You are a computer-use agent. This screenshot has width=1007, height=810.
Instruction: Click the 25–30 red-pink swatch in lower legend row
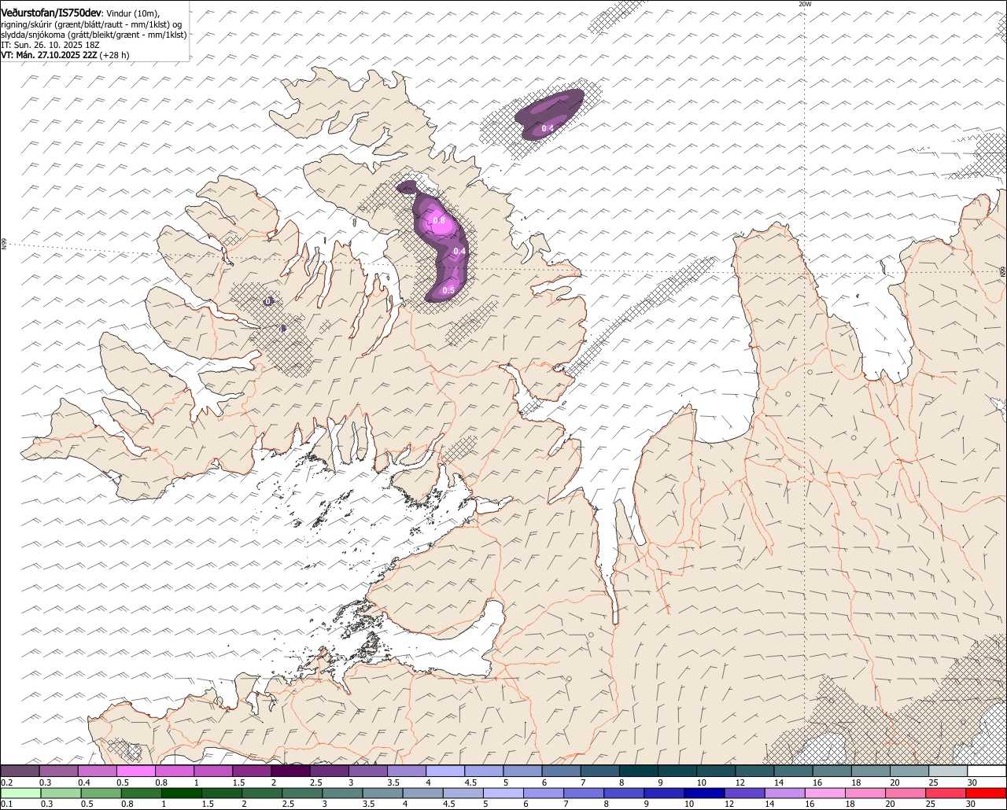(946, 793)
